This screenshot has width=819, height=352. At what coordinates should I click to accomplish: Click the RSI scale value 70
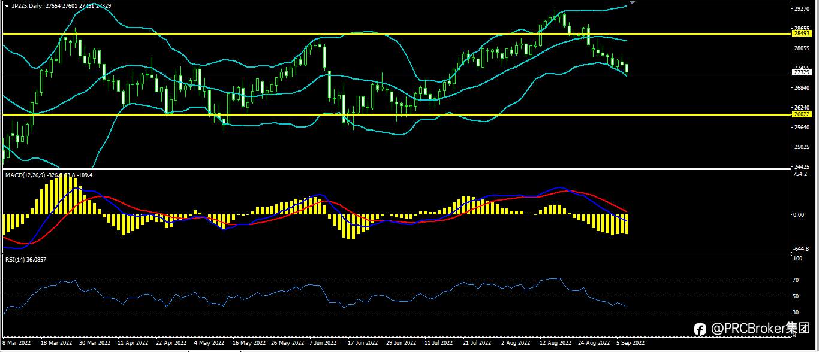[796, 280]
